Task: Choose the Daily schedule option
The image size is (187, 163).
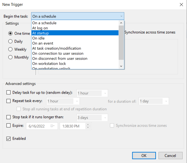Action: click(10, 41)
